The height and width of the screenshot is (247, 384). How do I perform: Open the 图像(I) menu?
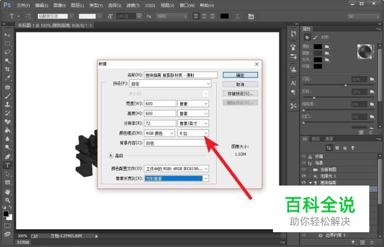pyautogui.click(x=60, y=5)
